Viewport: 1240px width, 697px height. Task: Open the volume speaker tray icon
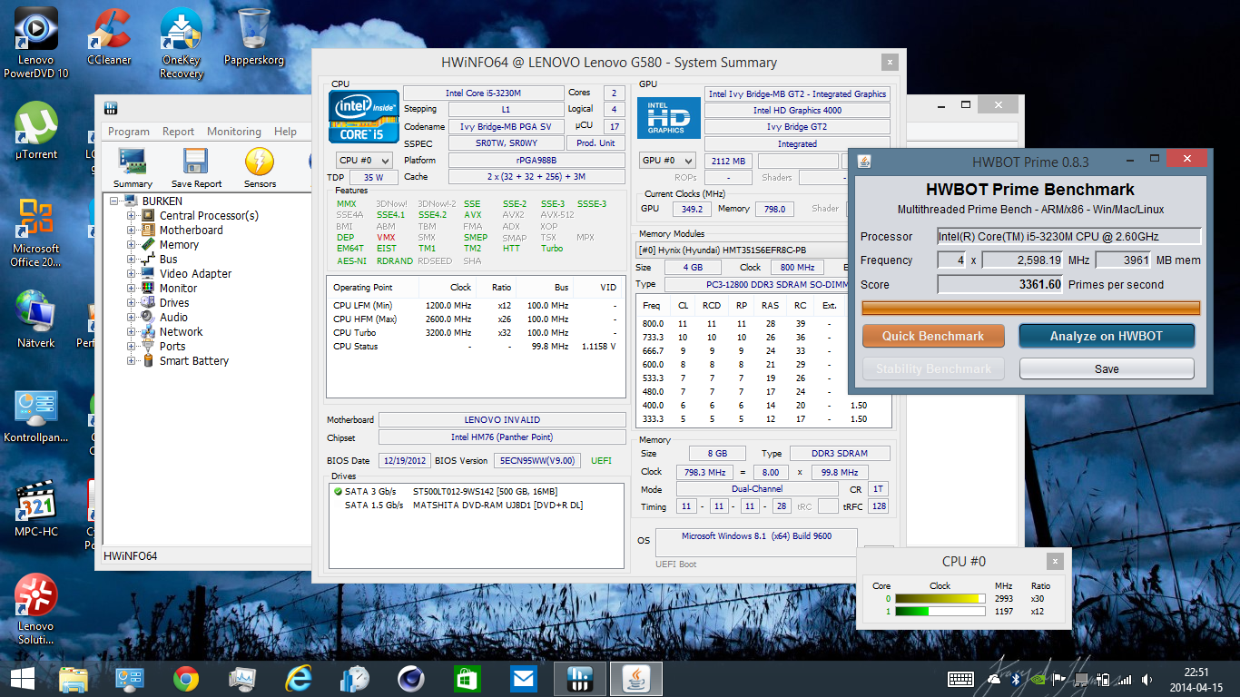pos(1148,679)
